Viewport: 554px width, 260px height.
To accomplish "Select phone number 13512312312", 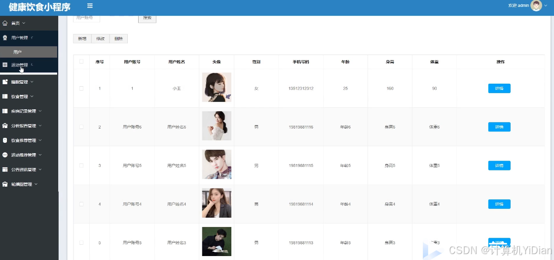I will 301,89.
